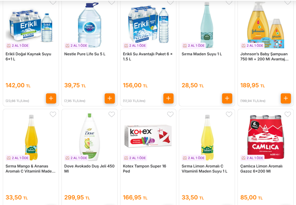
Task: Add Sırma Maden Suyu to cart
Action: (227, 98)
